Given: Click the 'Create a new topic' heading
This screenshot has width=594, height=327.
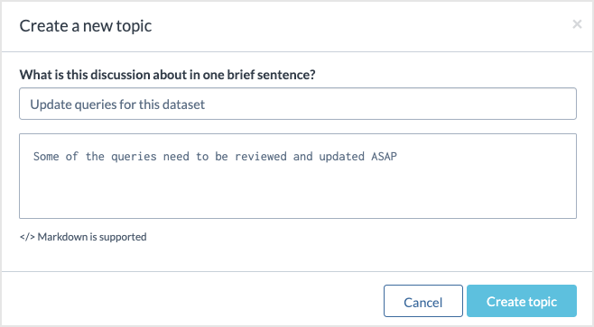Looking at the screenshot, I should [86, 26].
